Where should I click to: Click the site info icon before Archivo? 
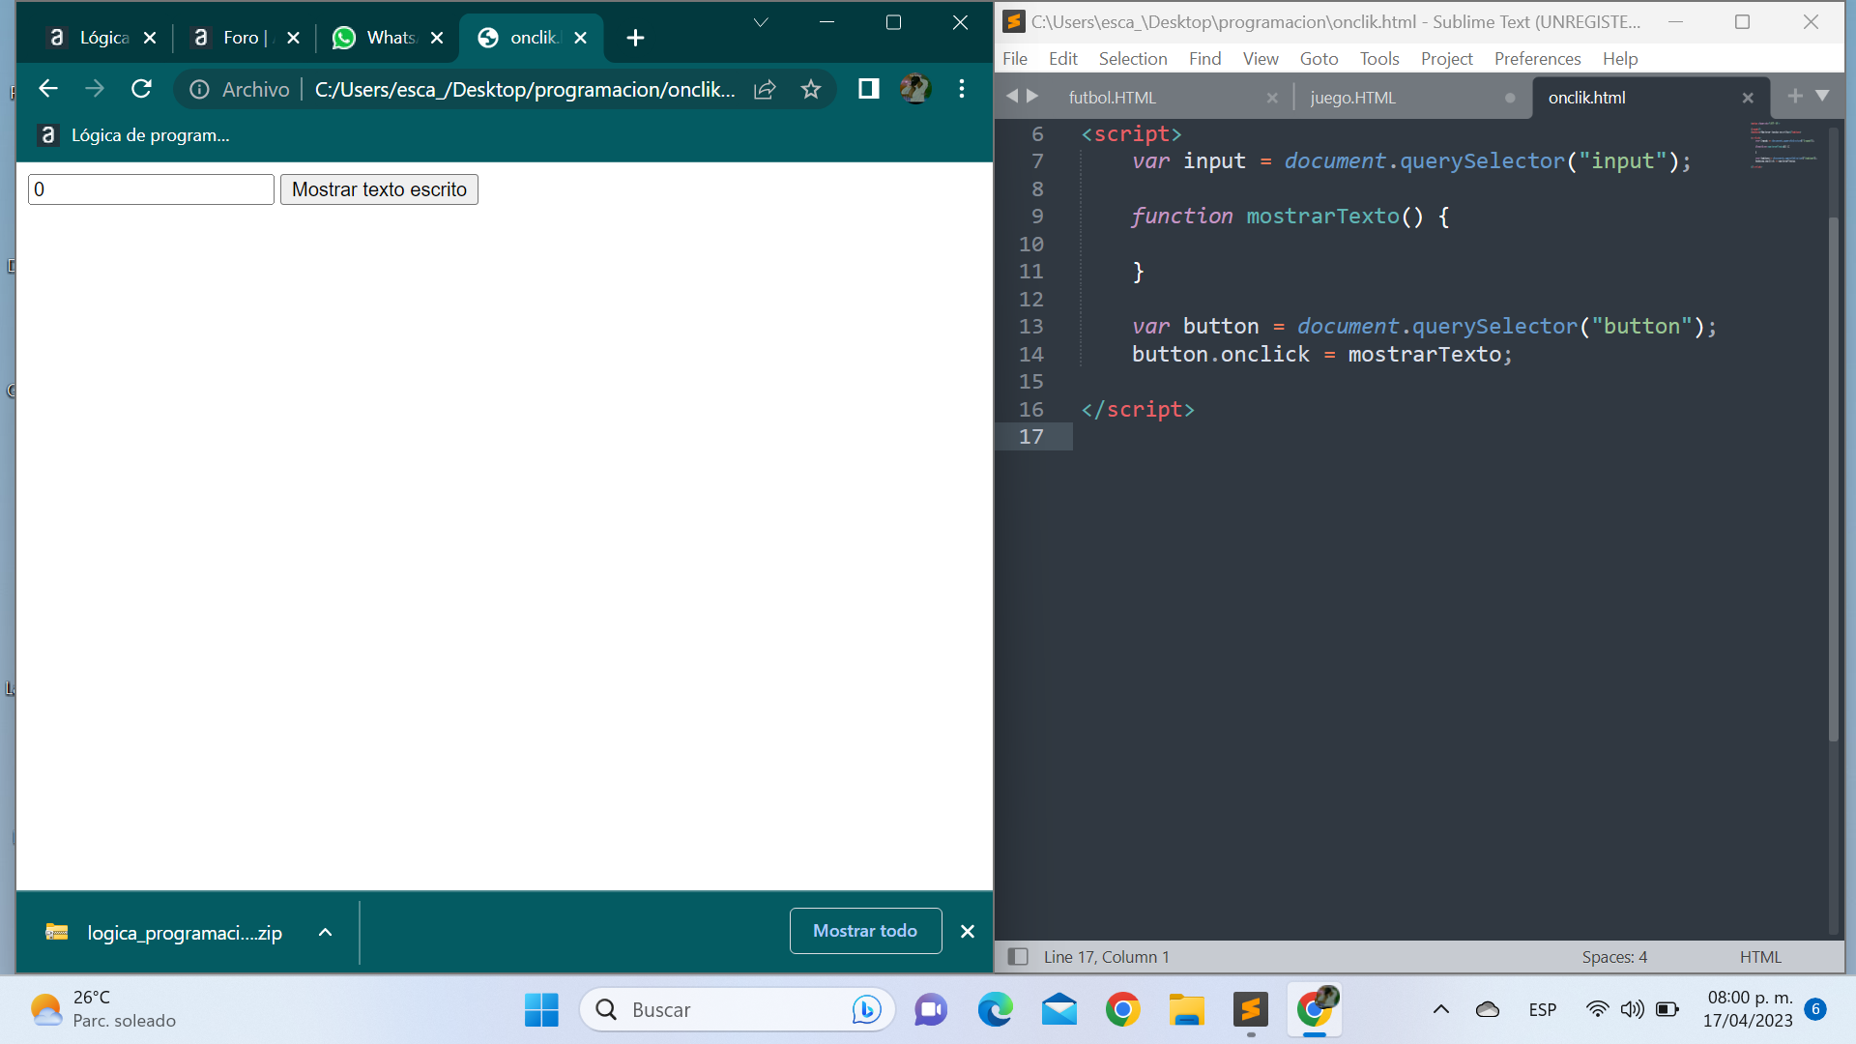click(x=199, y=90)
